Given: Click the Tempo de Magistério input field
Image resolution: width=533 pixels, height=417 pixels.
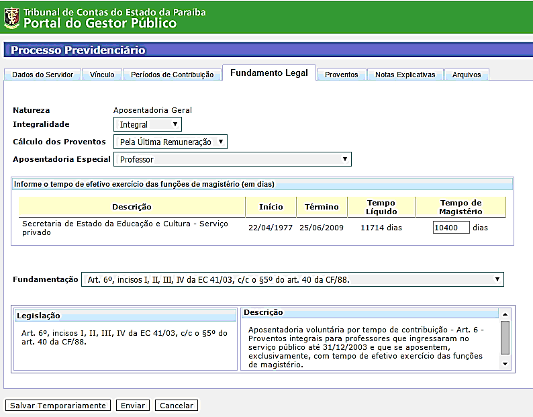Looking at the screenshot, I should pos(451,228).
